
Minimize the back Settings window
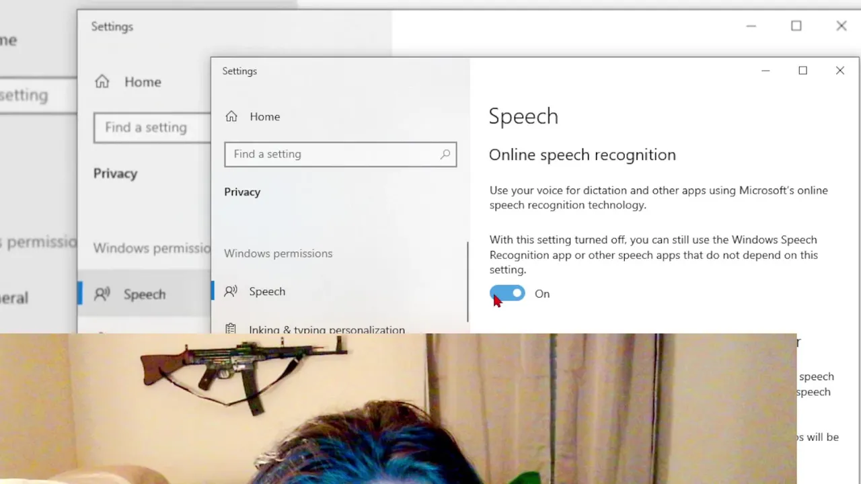751,26
